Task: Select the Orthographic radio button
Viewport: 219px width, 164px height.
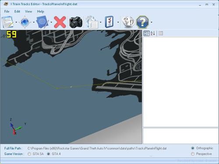Action: click(x=193, y=148)
